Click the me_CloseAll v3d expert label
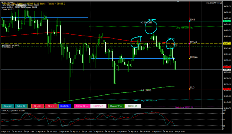232x134 pixels. (x=213, y=3)
